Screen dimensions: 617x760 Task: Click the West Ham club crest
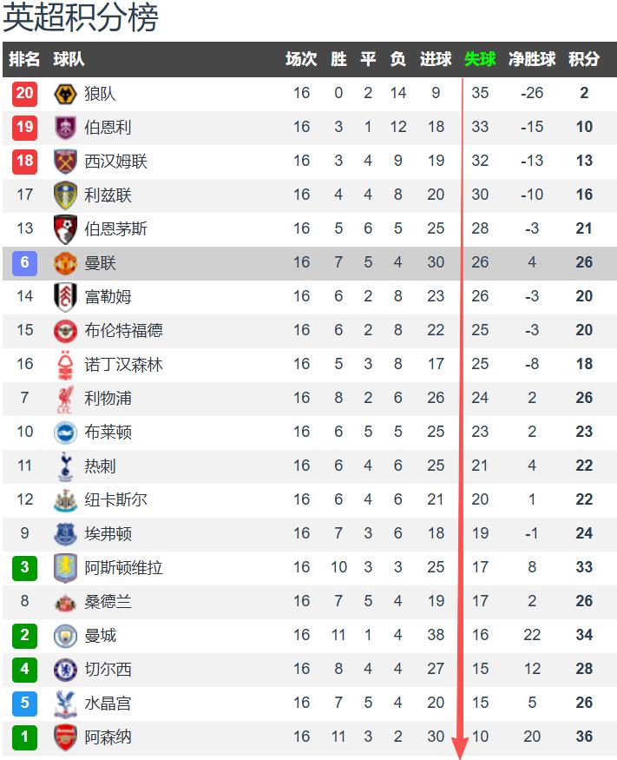coord(65,162)
